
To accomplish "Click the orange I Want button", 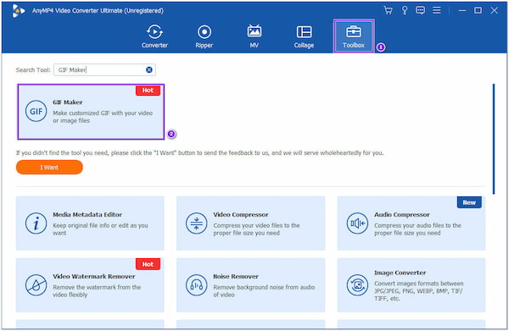I will click(49, 167).
